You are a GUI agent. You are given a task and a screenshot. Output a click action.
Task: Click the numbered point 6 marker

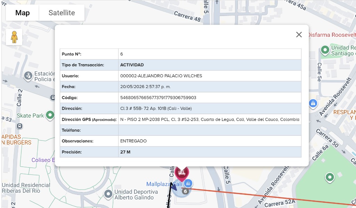pos(185,191)
